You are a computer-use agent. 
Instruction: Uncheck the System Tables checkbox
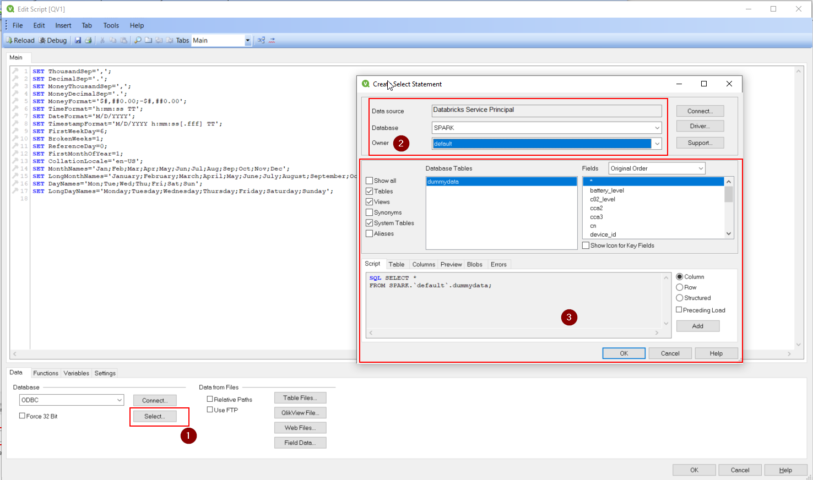pos(370,223)
